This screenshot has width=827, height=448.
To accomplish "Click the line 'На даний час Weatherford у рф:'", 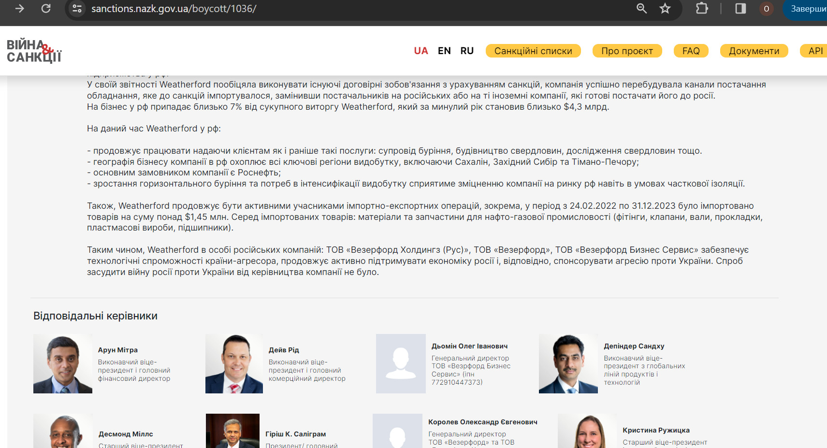I will click(x=154, y=129).
